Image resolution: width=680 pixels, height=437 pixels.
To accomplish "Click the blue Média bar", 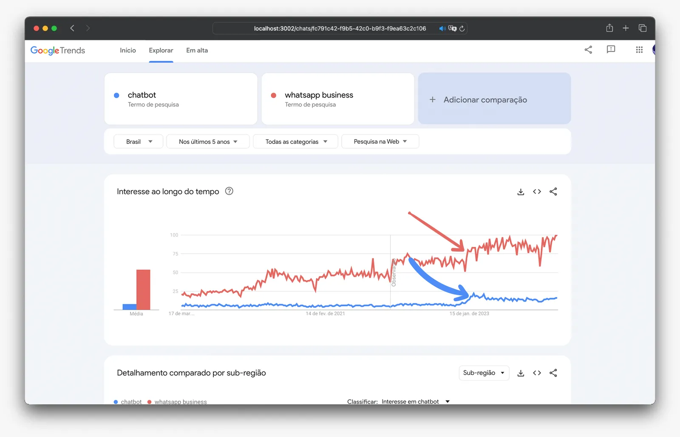I will tap(129, 307).
